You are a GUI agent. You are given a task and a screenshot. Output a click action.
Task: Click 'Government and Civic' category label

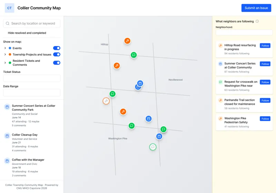coord(24,164)
